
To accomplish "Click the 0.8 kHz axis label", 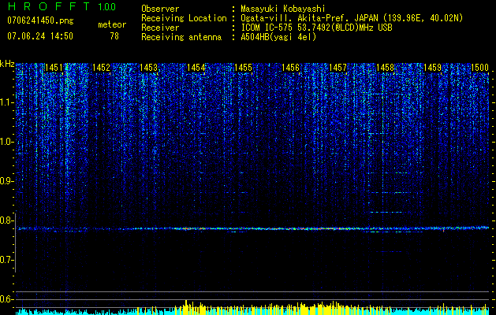I will pos(7,220).
